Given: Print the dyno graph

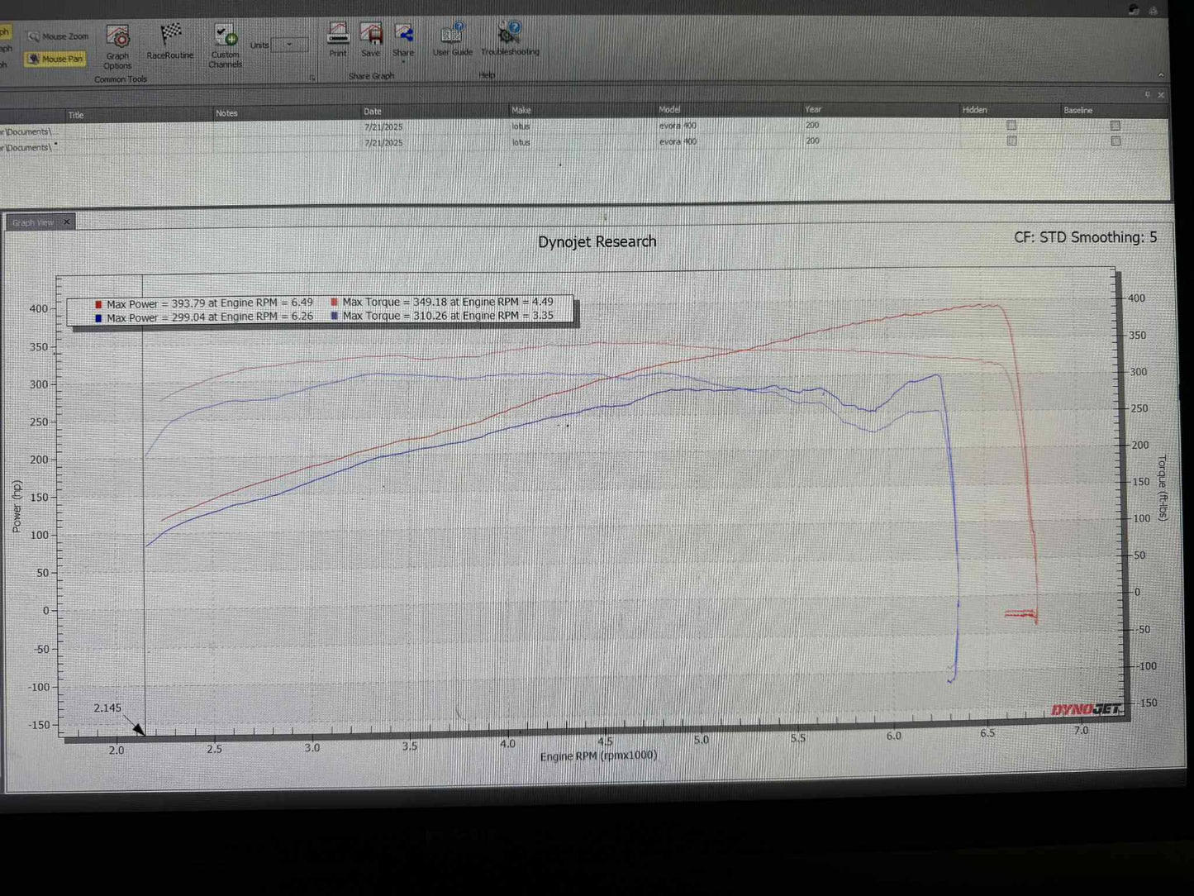Looking at the screenshot, I should (338, 40).
